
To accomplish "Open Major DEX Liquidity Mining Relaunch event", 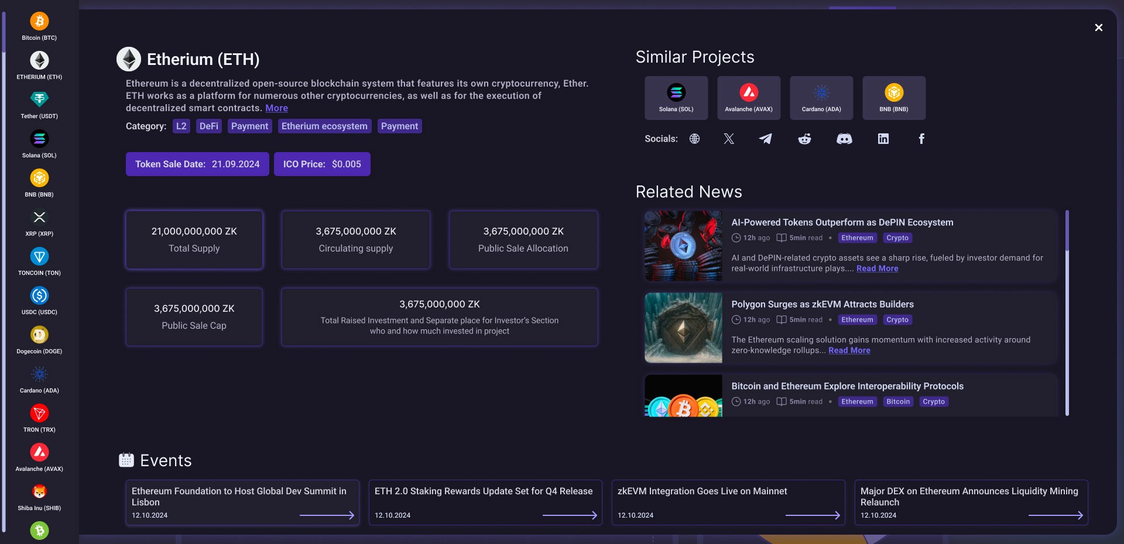I will (x=971, y=502).
